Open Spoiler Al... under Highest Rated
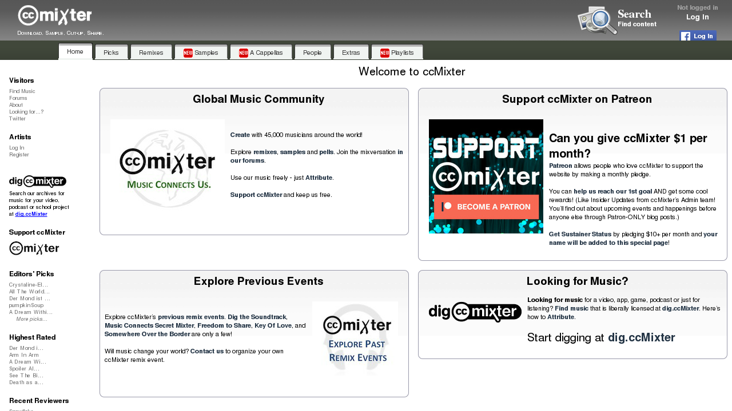The height and width of the screenshot is (411, 732). (25, 369)
